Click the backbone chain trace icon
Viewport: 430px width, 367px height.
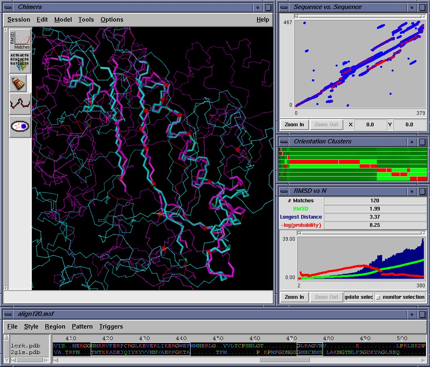point(20,104)
